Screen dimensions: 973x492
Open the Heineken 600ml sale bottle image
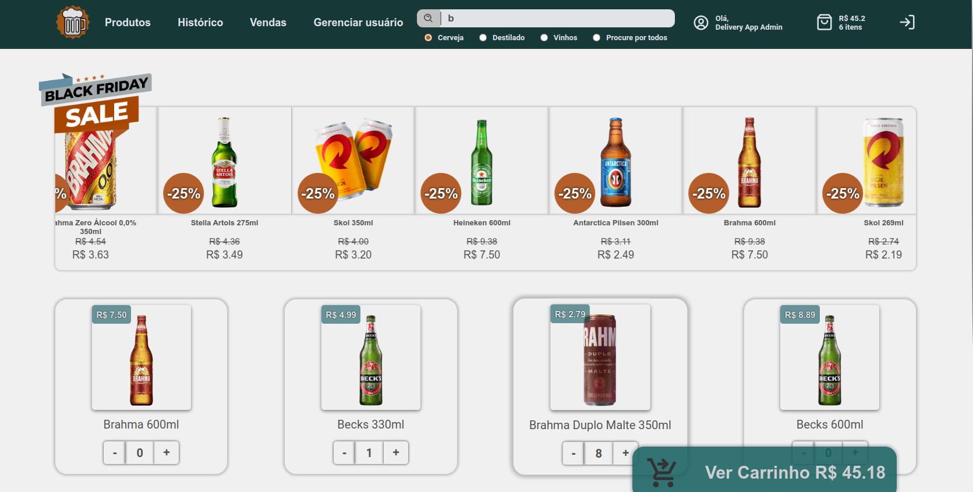[482, 162]
